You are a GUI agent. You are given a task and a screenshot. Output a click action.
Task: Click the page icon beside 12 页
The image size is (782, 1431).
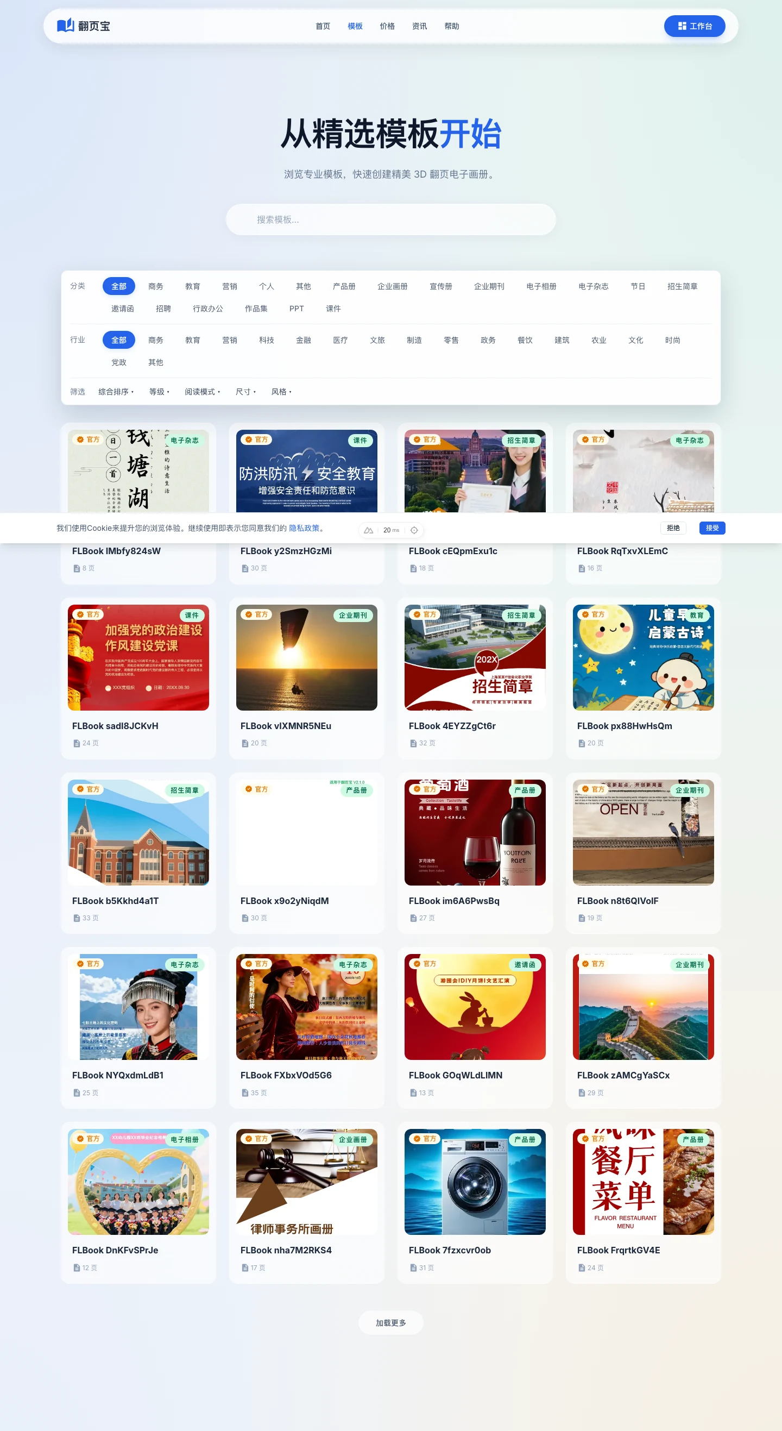77,1267
